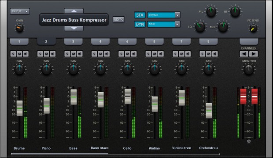
Task: Click the speaker icon on Violins trem channel
Action: [188, 54]
